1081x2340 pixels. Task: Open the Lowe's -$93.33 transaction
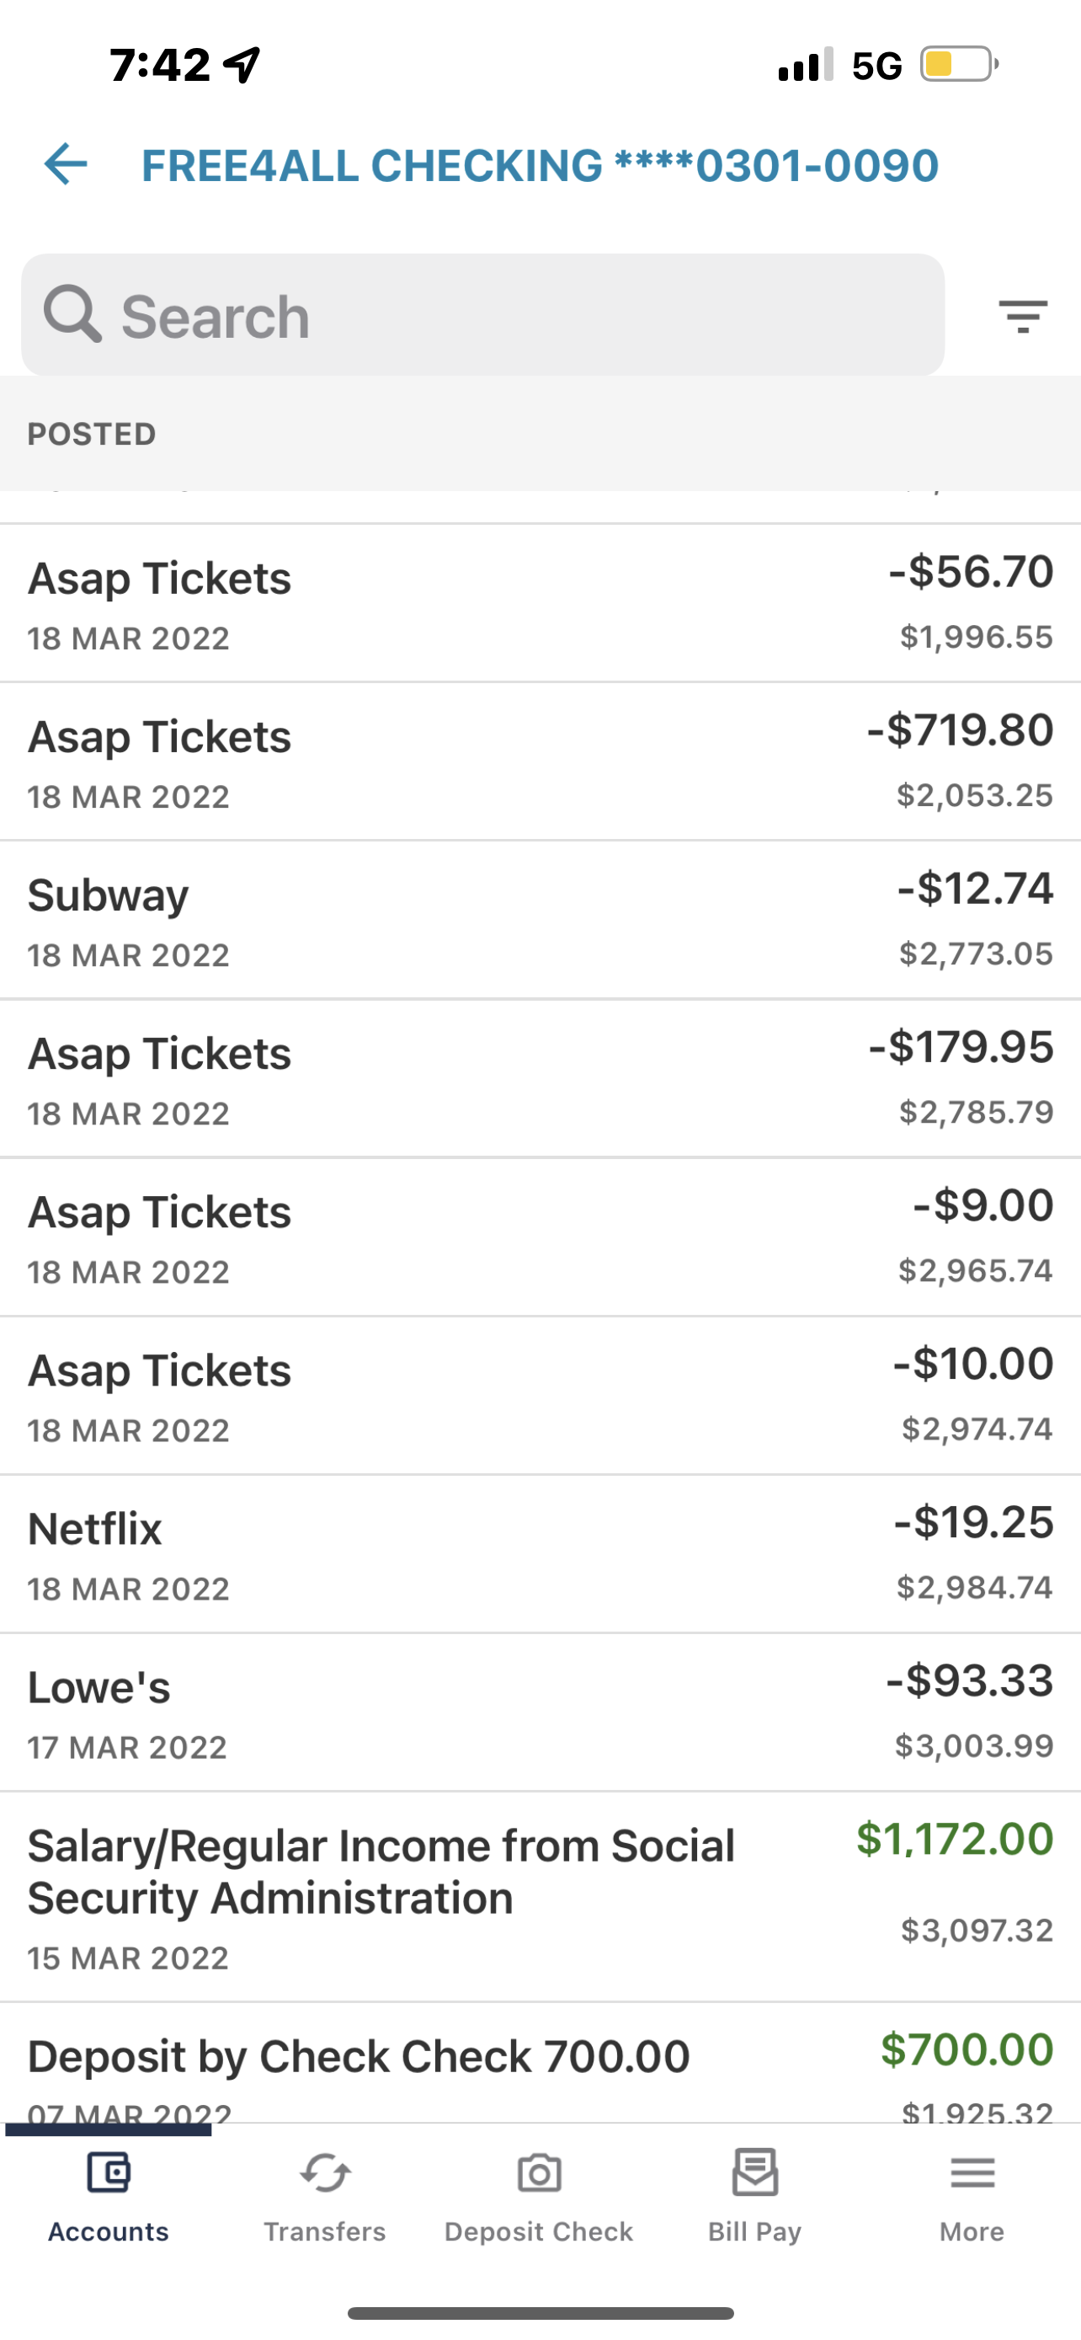pyautogui.click(x=540, y=1713)
